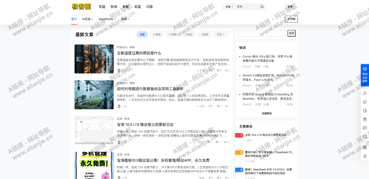The width and height of the screenshot is (369, 179).
Task: Click 电脑知识 tag on 主板温度过高 article
Action: [122, 47]
